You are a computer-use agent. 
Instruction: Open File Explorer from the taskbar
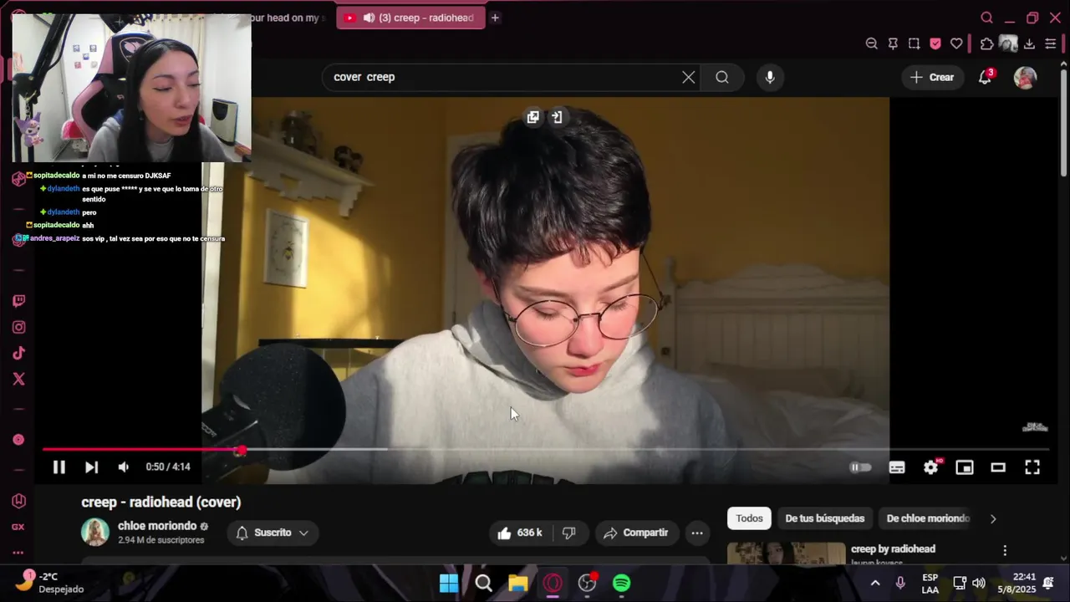pyautogui.click(x=517, y=583)
